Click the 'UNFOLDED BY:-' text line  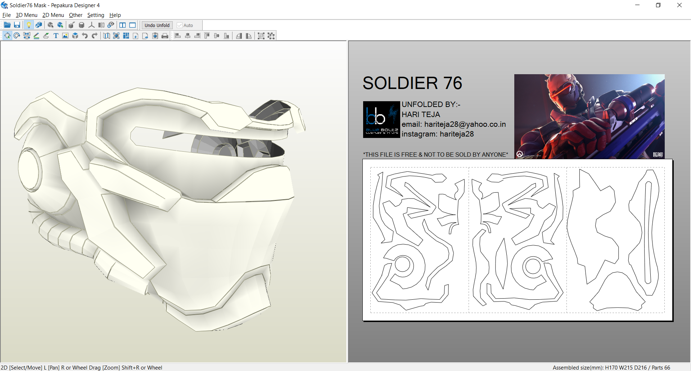coord(431,104)
